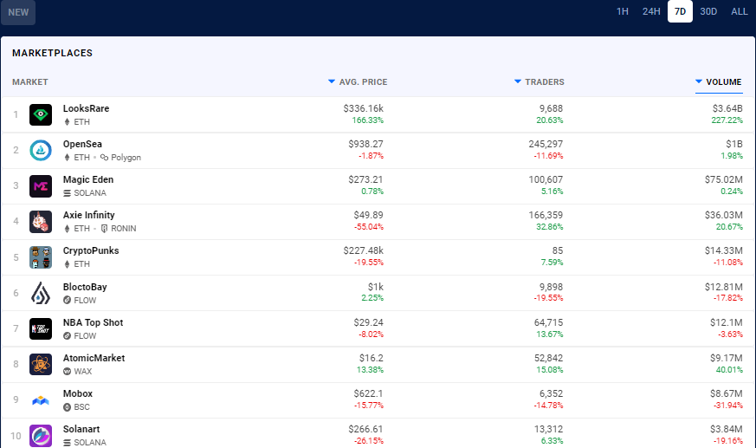Click the ETH chain icon under CryptoPunks
Image resolution: width=756 pixels, height=448 pixels.
(x=67, y=264)
